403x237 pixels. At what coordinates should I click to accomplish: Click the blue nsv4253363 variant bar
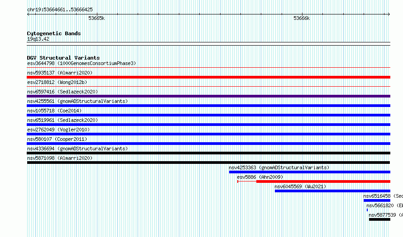click(310, 172)
